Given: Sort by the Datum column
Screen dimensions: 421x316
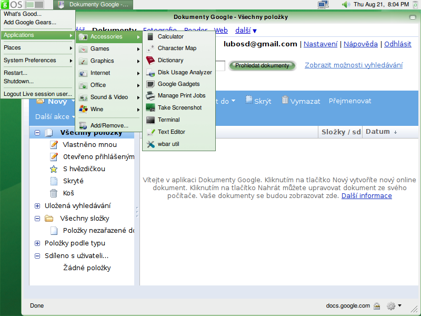Looking at the screenshot, I should click(x=381, y=132).
